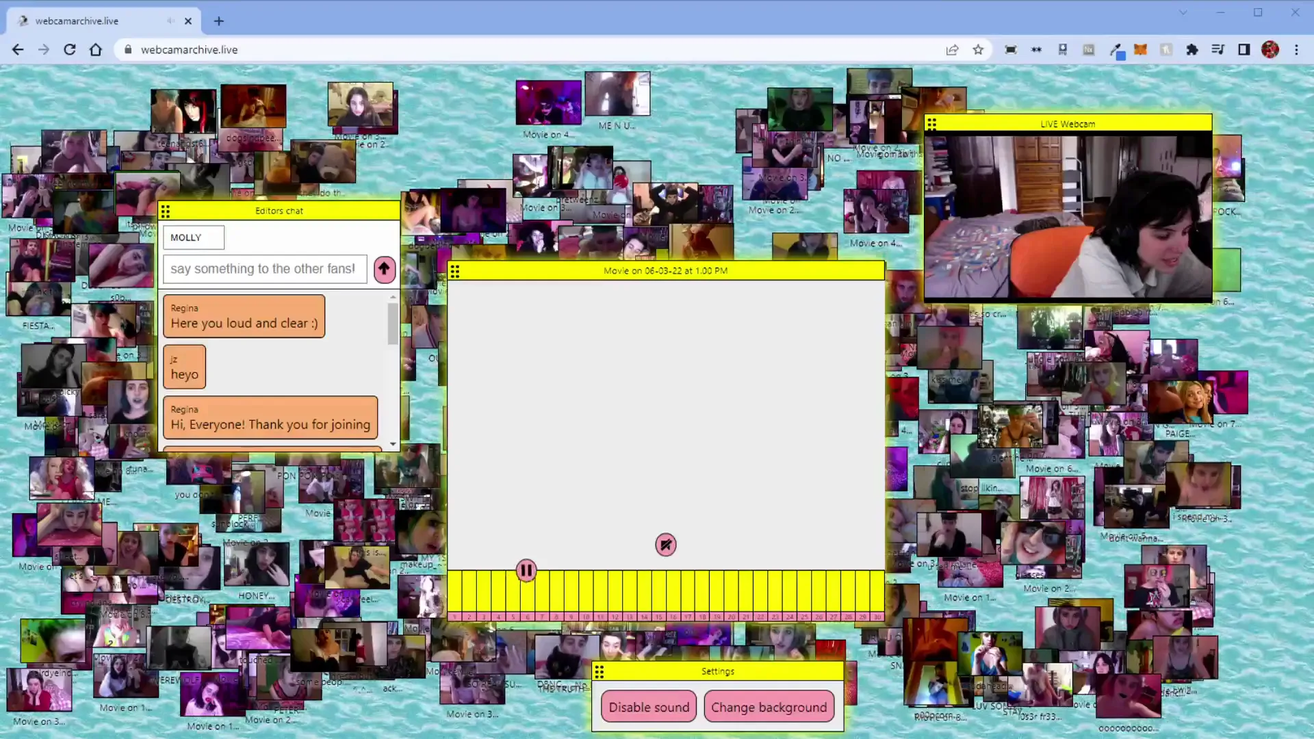
Task: Click the round unmute icon on the movie
Action: [x=665, y=545]
